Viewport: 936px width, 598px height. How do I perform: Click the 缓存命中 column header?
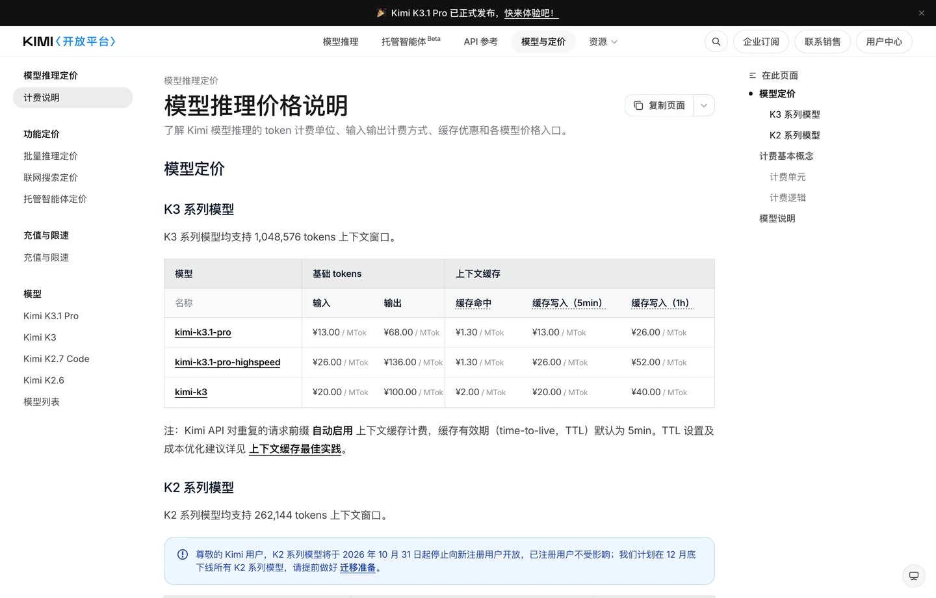473,303
